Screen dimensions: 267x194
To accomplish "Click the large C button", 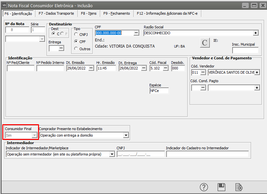I will click(x=205, y=43).
